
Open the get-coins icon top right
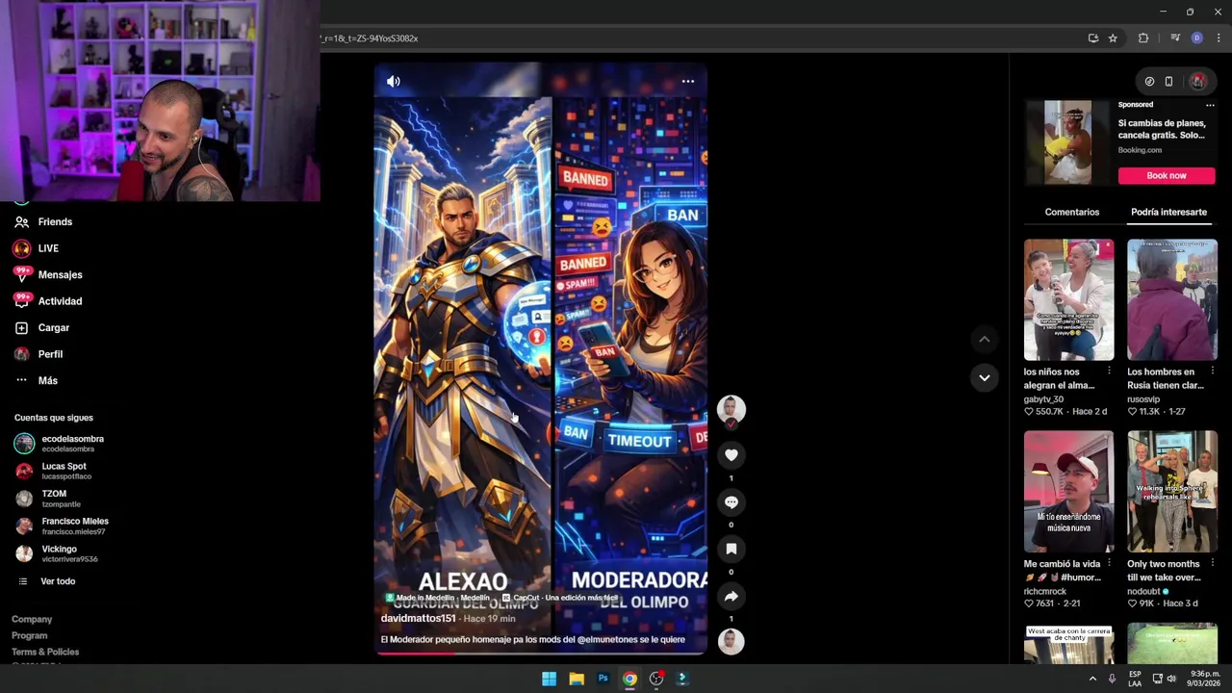(x=1149, y=82)
